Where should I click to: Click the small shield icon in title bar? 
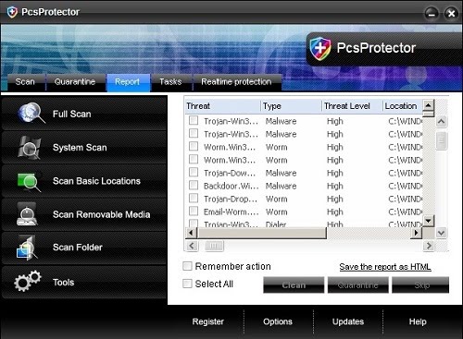(12, 12)
